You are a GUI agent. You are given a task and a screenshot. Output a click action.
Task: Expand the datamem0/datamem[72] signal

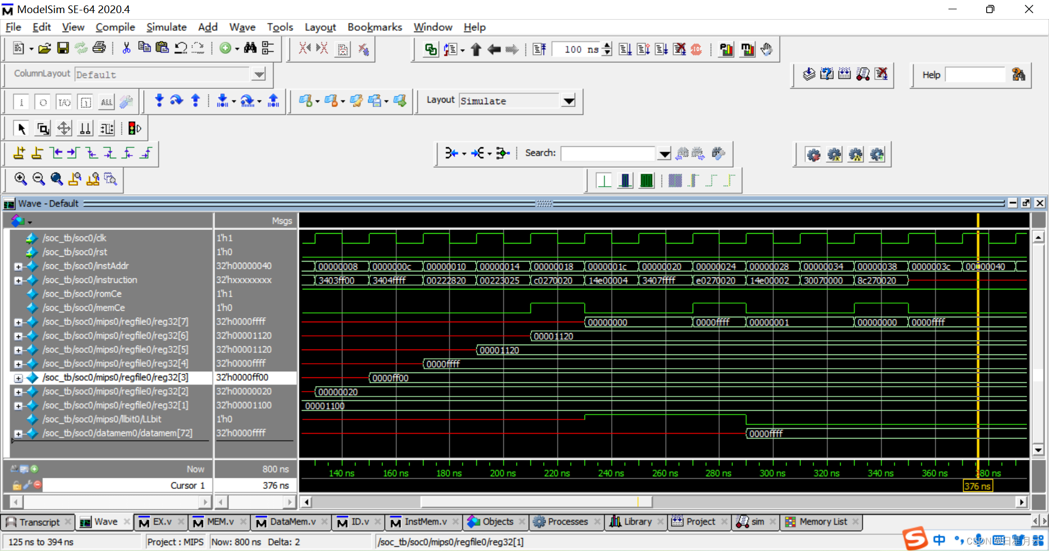click(18, 434)
